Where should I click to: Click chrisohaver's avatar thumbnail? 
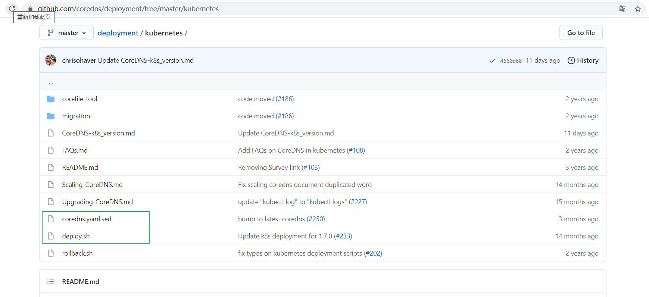(51, 60)
